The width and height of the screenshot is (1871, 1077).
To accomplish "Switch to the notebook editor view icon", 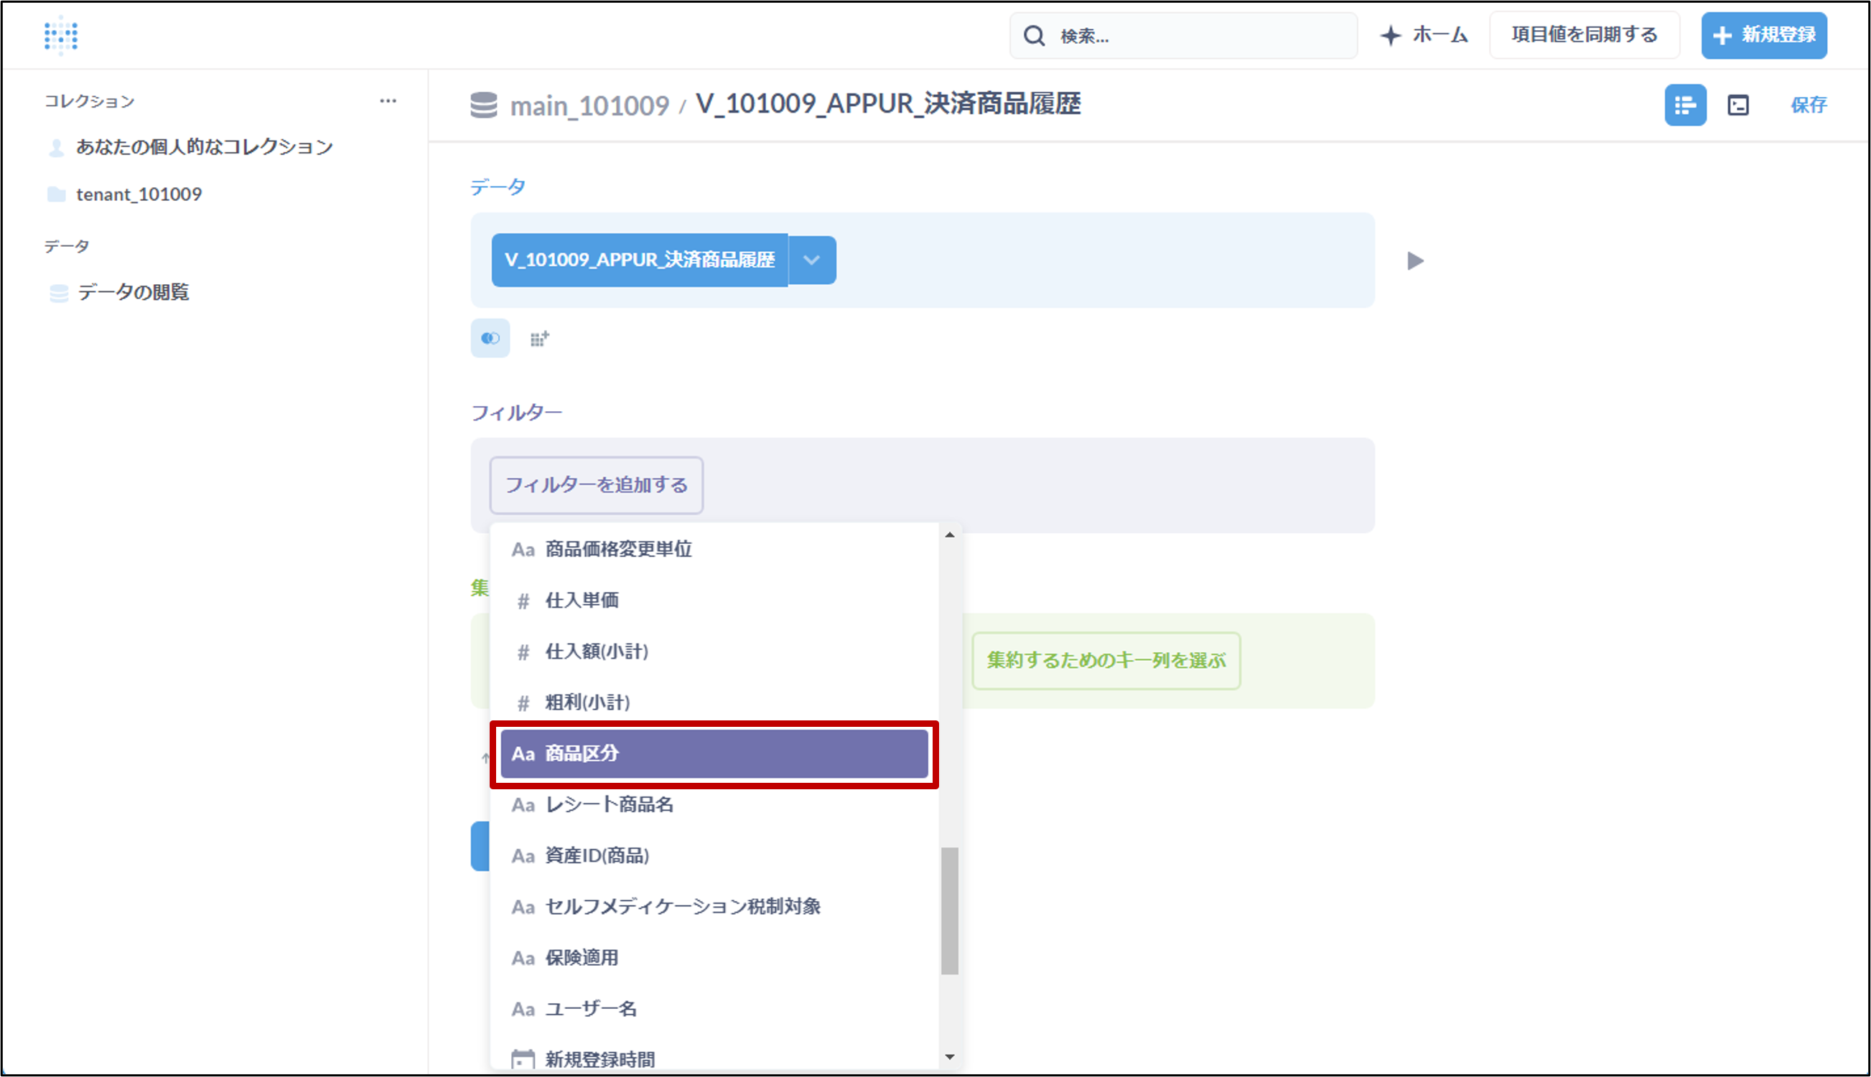I will [x=1685, y=105].
